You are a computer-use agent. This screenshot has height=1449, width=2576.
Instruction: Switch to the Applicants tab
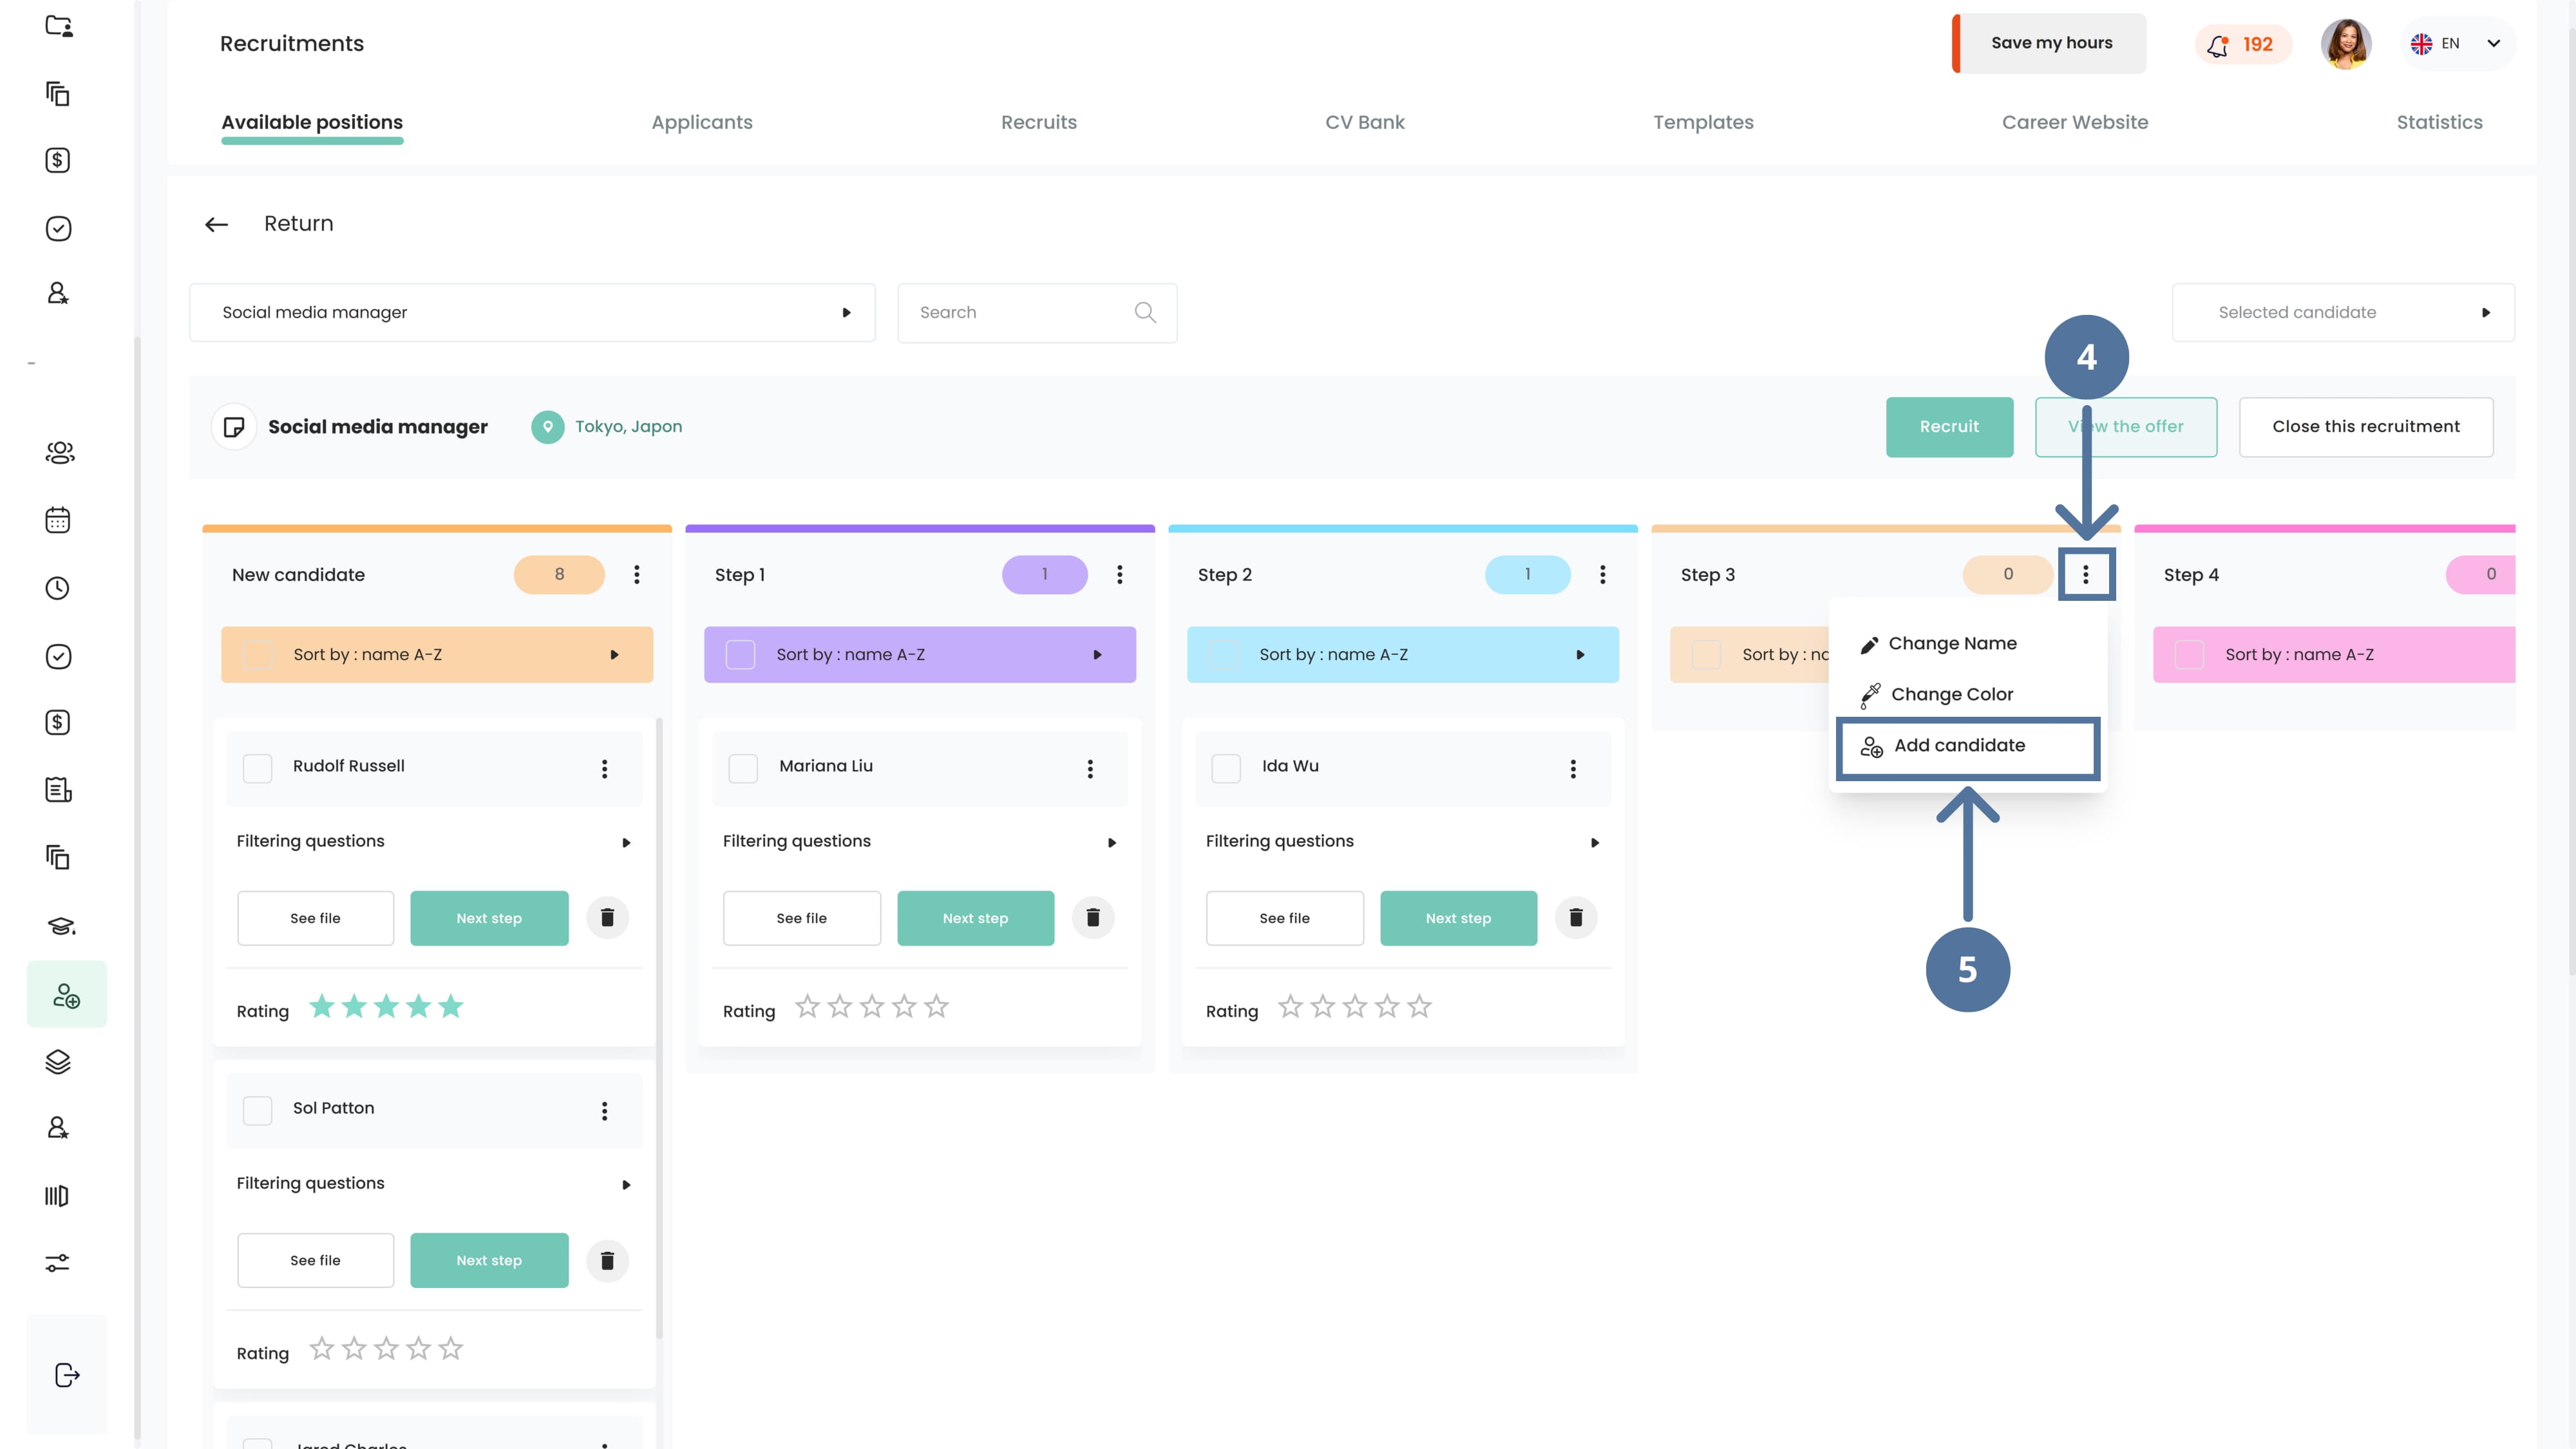tap(702, 122)
